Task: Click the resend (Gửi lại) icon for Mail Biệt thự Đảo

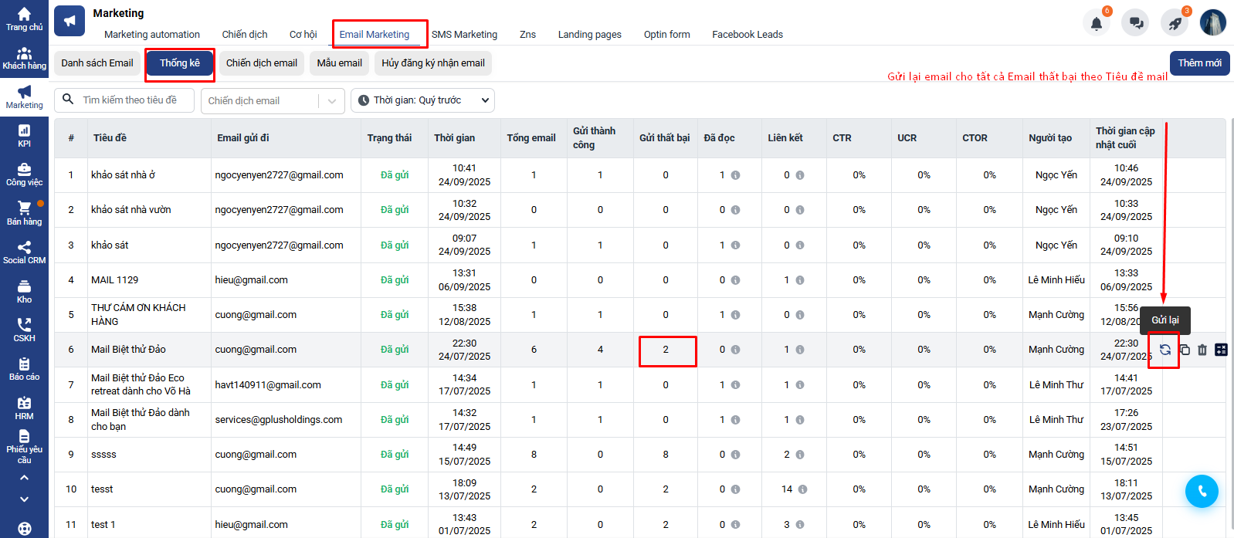Action: [x=1165, y=350]
